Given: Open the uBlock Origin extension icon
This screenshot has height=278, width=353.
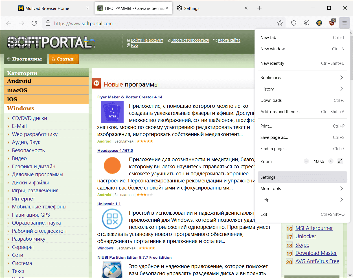Looking at the screenshot, I should [332, 23].
